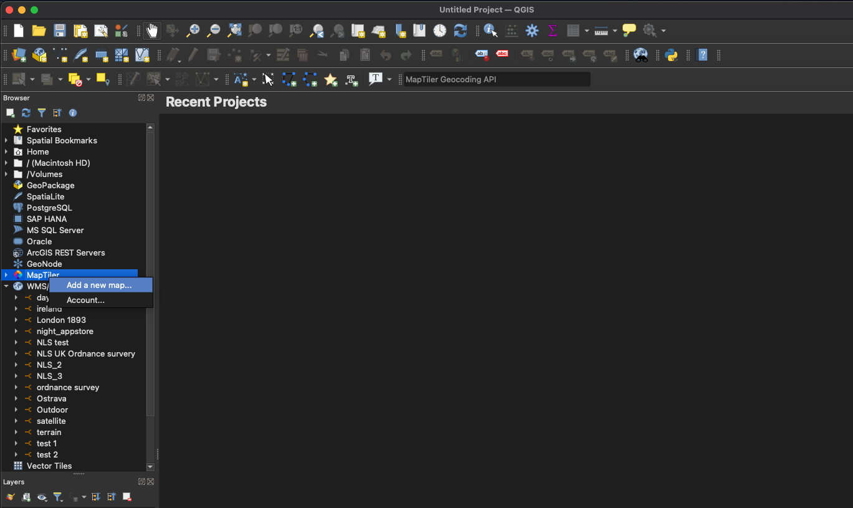Click the Help book icon
853x508 pixels.
point(703,55)
